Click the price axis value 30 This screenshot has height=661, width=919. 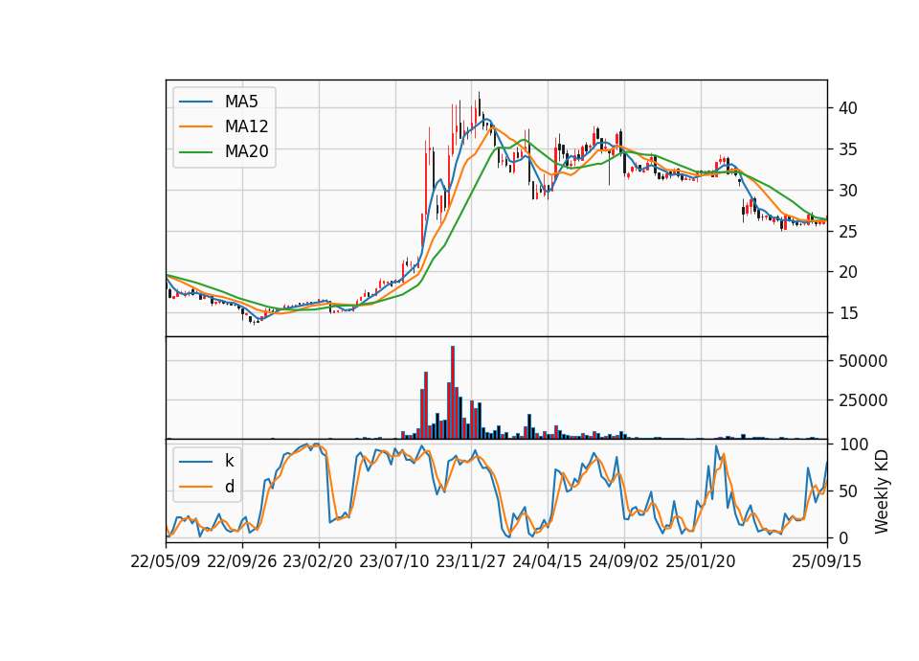click(x=847, y=190)
